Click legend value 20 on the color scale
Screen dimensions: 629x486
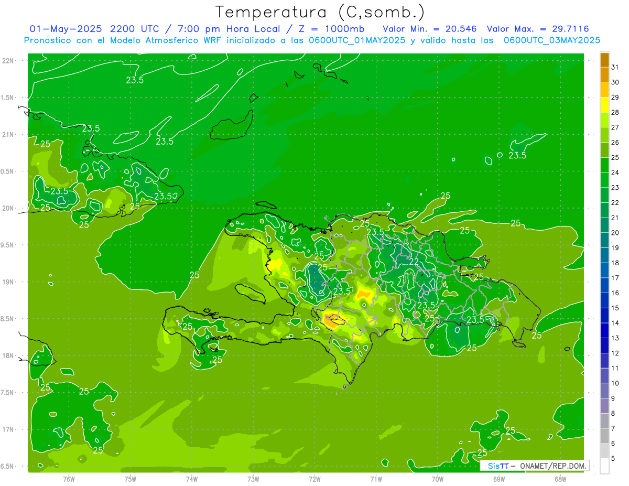615,233
